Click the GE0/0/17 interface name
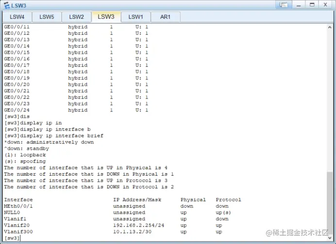Image resolution: width=336 pixels, height=244 pixels. (17, 65)
